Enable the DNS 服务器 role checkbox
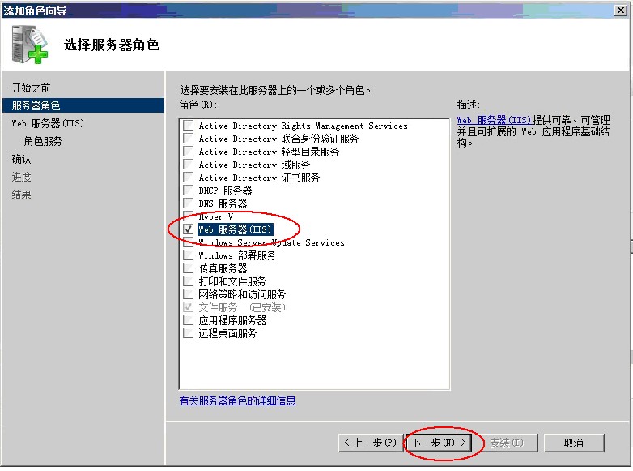 [x=188, y=203]
